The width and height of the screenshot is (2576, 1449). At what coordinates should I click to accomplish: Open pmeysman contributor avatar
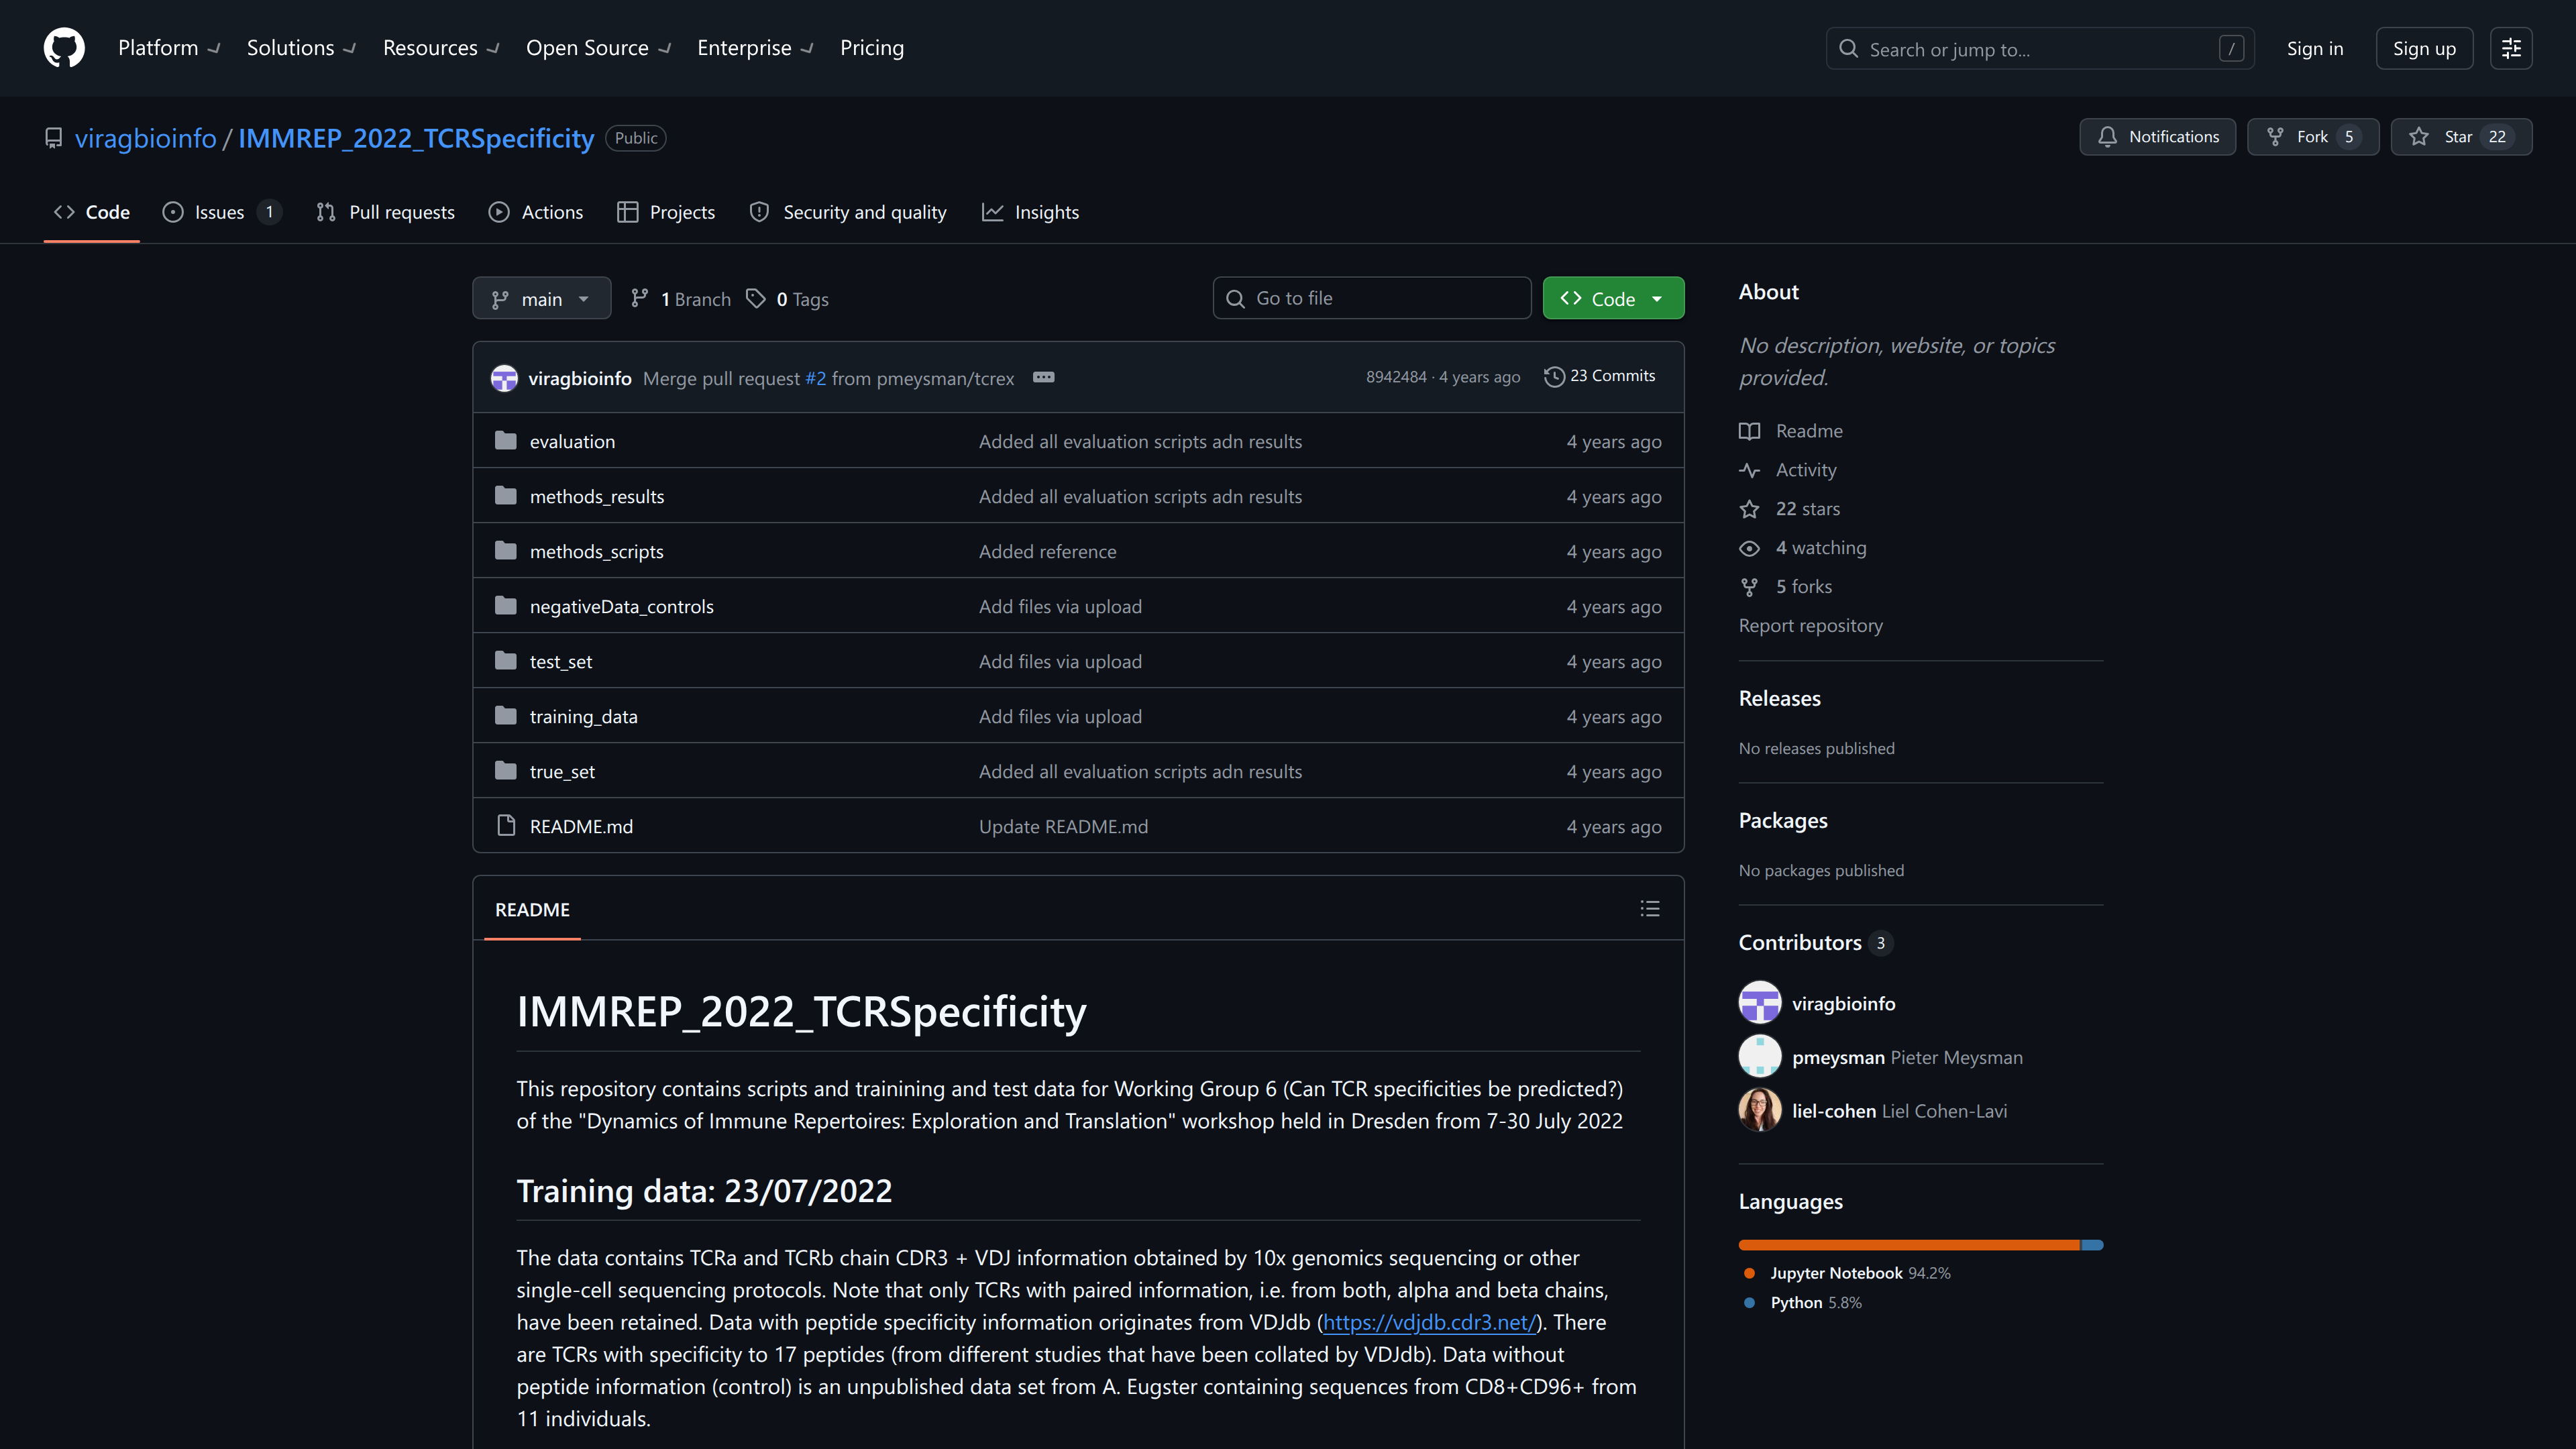coord(1760,1056)
